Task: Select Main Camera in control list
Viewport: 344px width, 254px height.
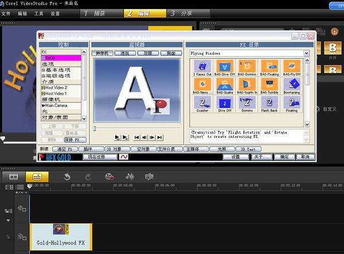Action: (61, 105)
